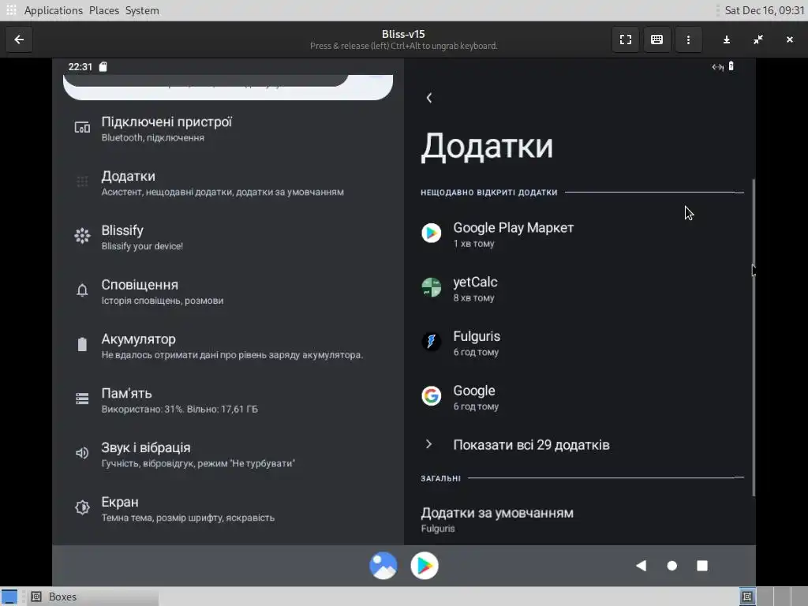
Task: Click the ЗАГАЛЬНІ section heading
Action: pyautogui.click(x=440, y=478)
